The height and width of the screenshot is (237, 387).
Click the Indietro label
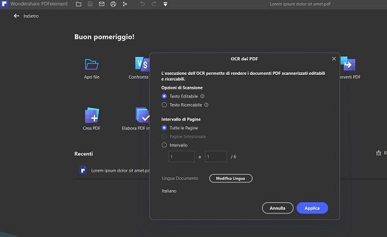point(31,16)
